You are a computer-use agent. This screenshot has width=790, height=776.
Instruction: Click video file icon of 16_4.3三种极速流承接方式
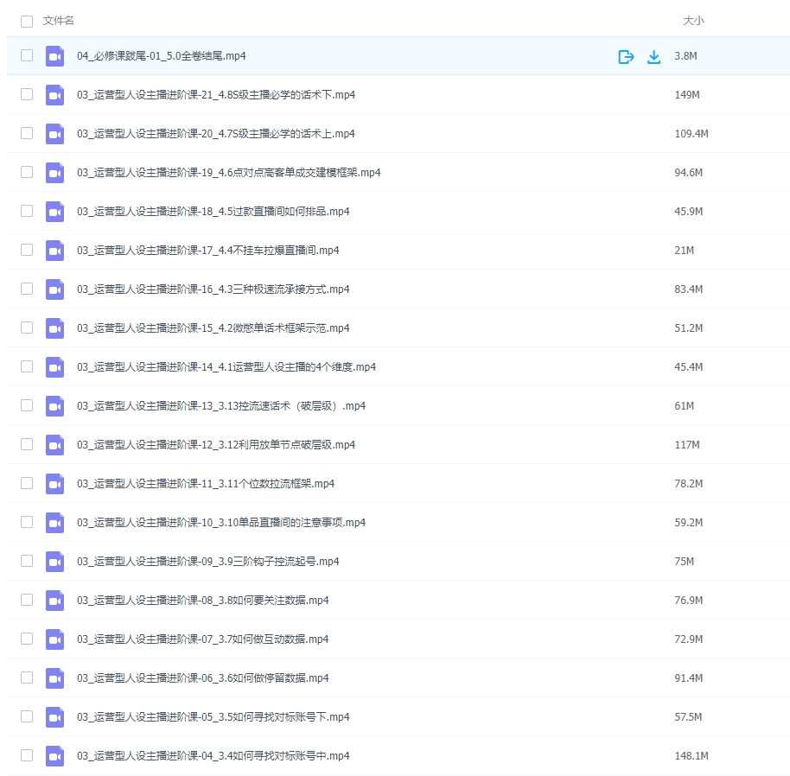click(55, 289)
